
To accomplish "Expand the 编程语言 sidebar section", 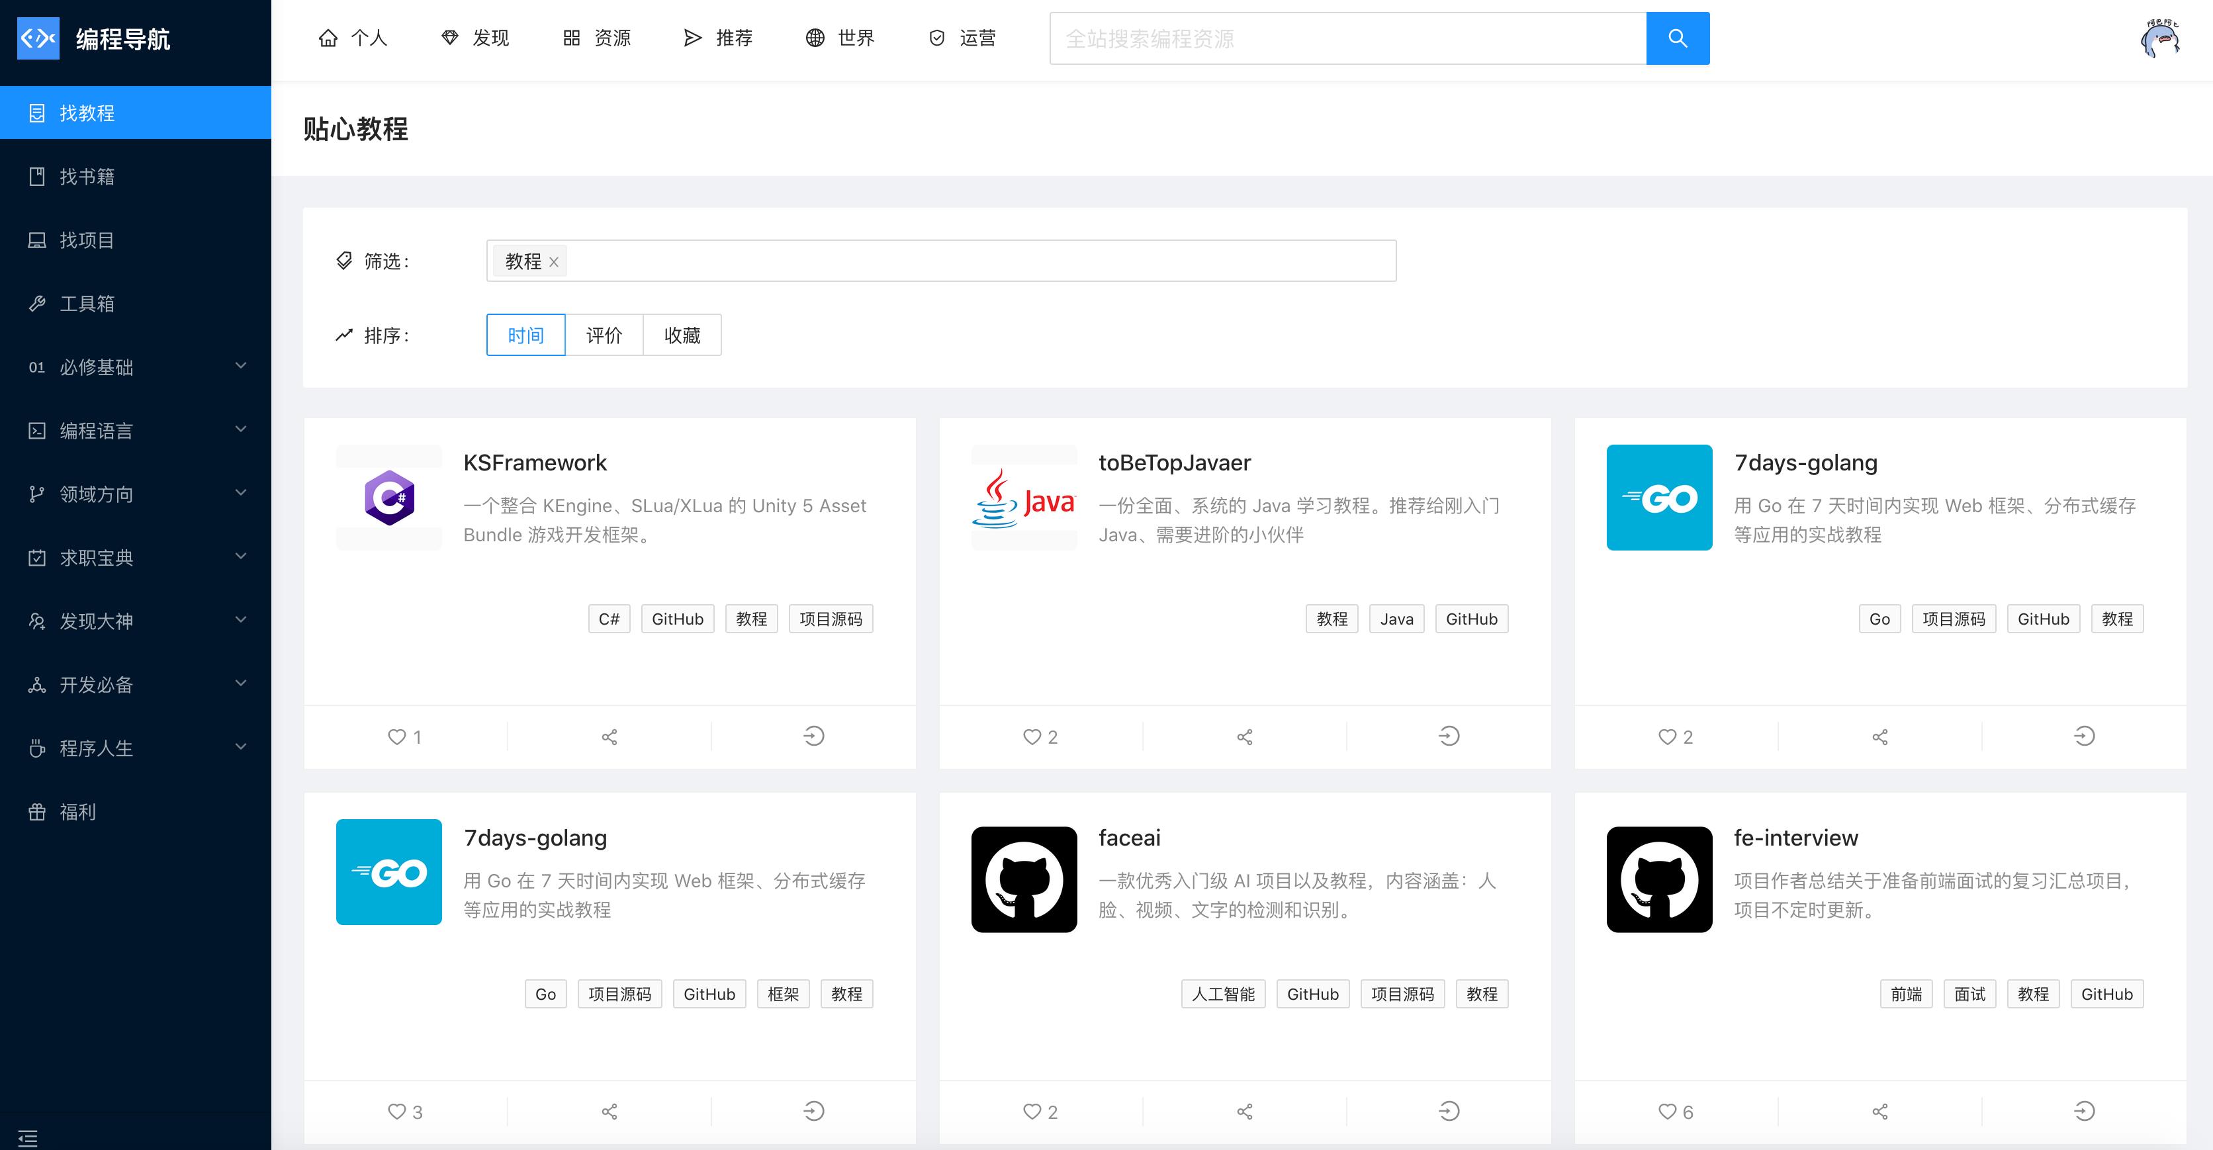I will [x=133, y=430].
